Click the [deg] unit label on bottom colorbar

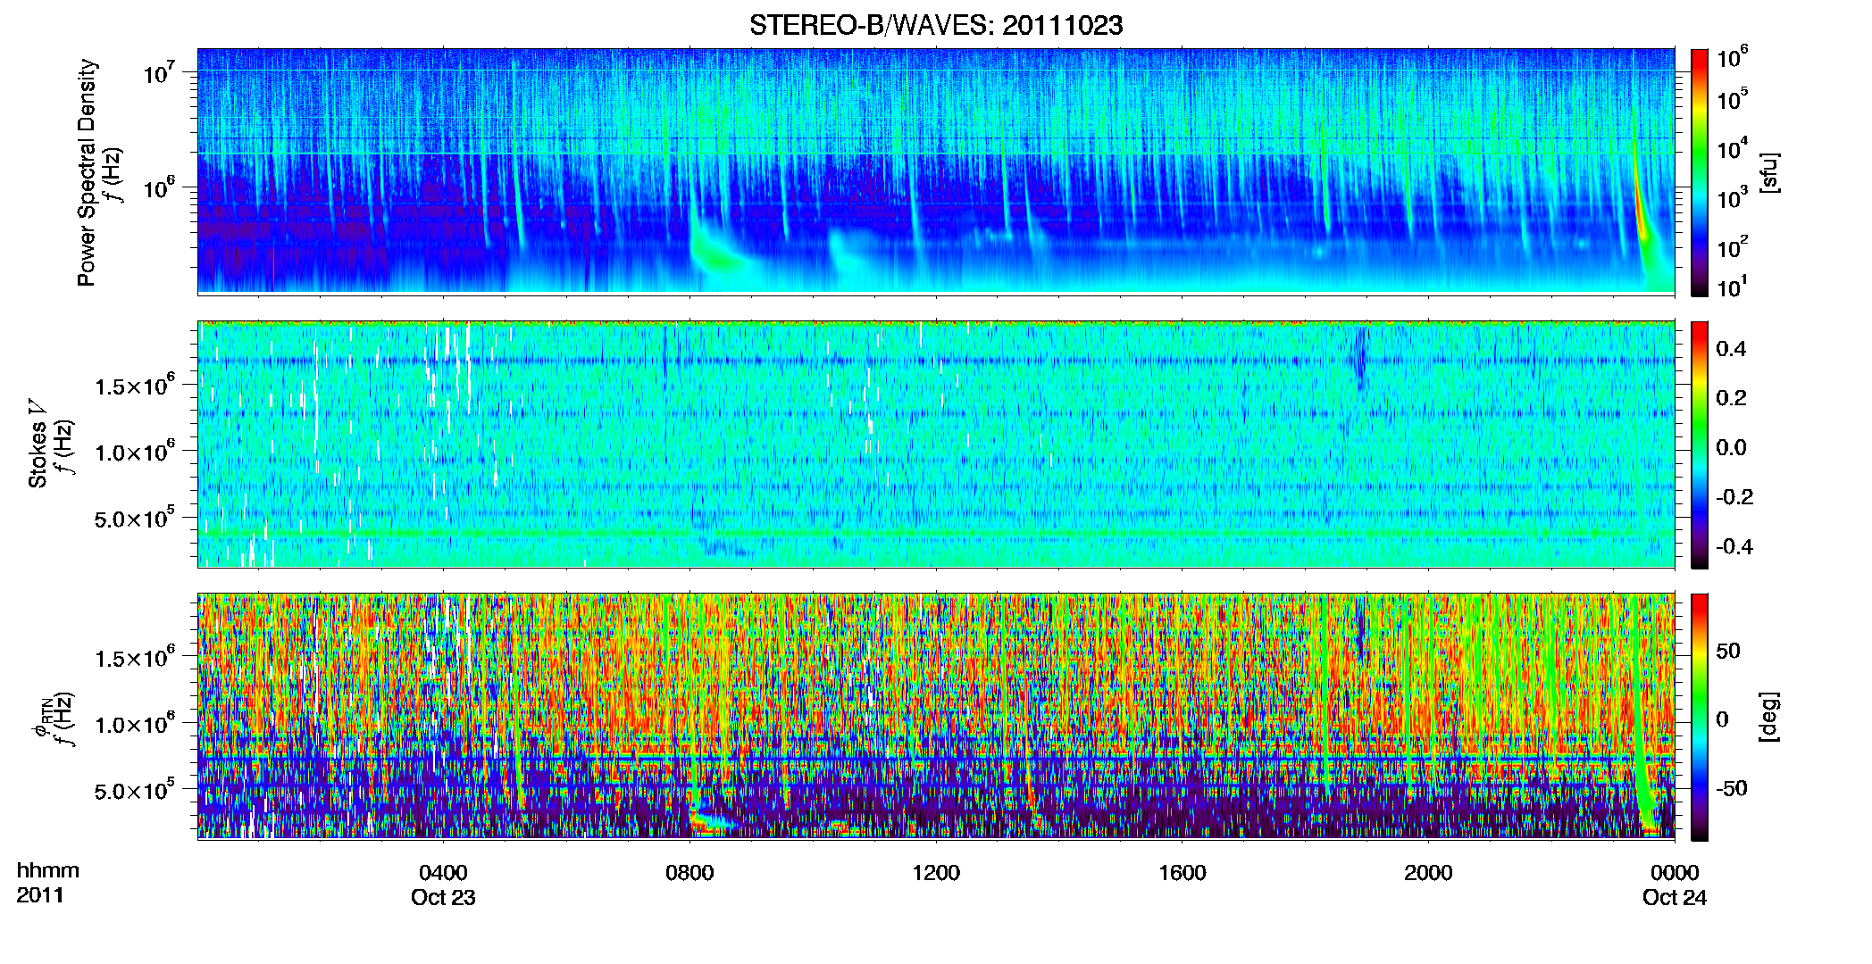(x=1770, y=717)
